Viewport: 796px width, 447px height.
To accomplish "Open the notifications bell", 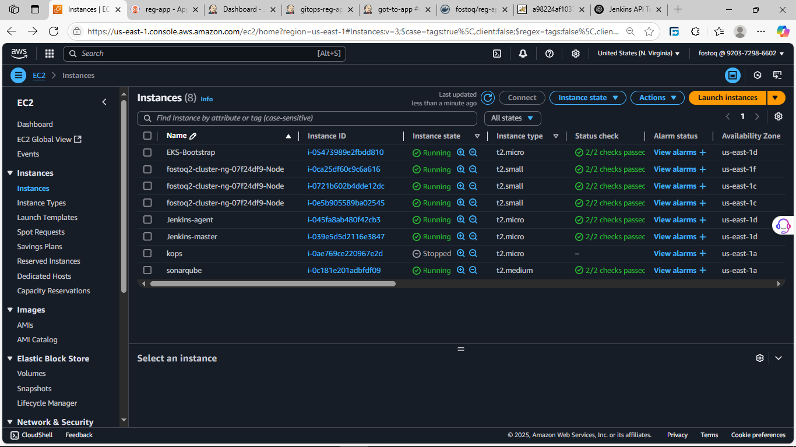I will tap(523, 54).
